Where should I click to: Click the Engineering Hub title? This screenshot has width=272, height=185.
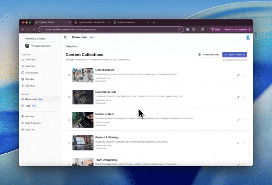click(x=105, y=92)
